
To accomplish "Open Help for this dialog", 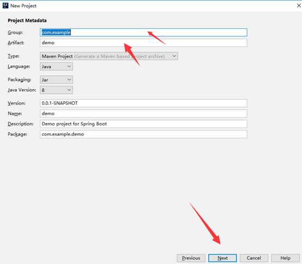I will 286,258.
